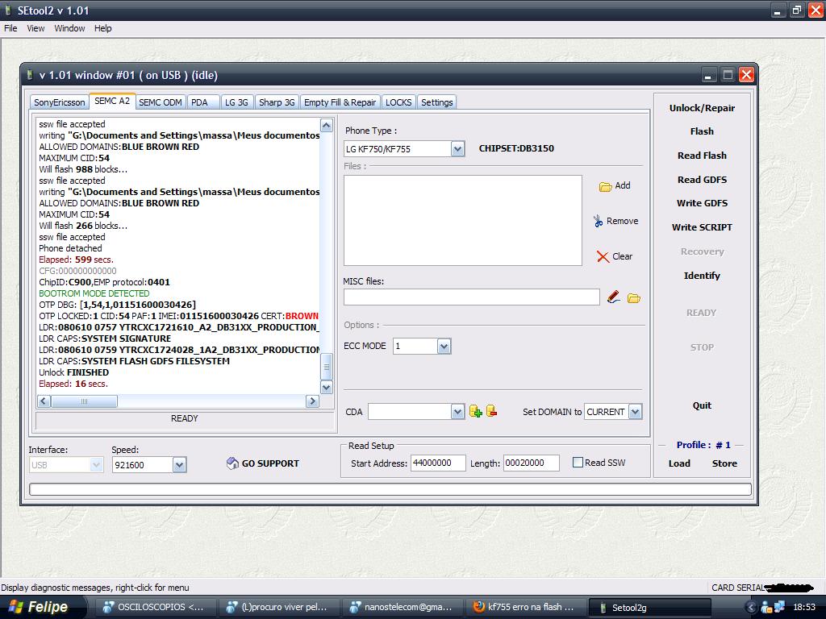
Task: Switch to the LG 3G tab
Action: [x=236, y=102]
